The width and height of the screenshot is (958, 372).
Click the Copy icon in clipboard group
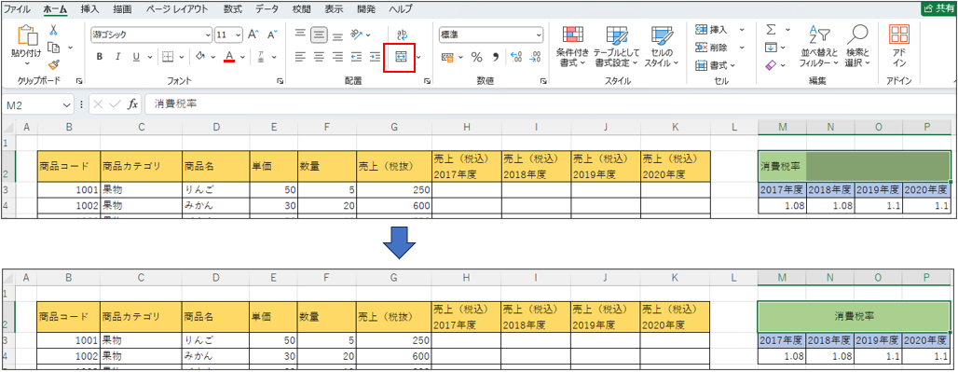(54, 48)
